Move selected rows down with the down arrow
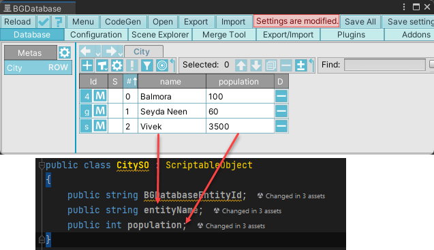 [x=256, y=65]
